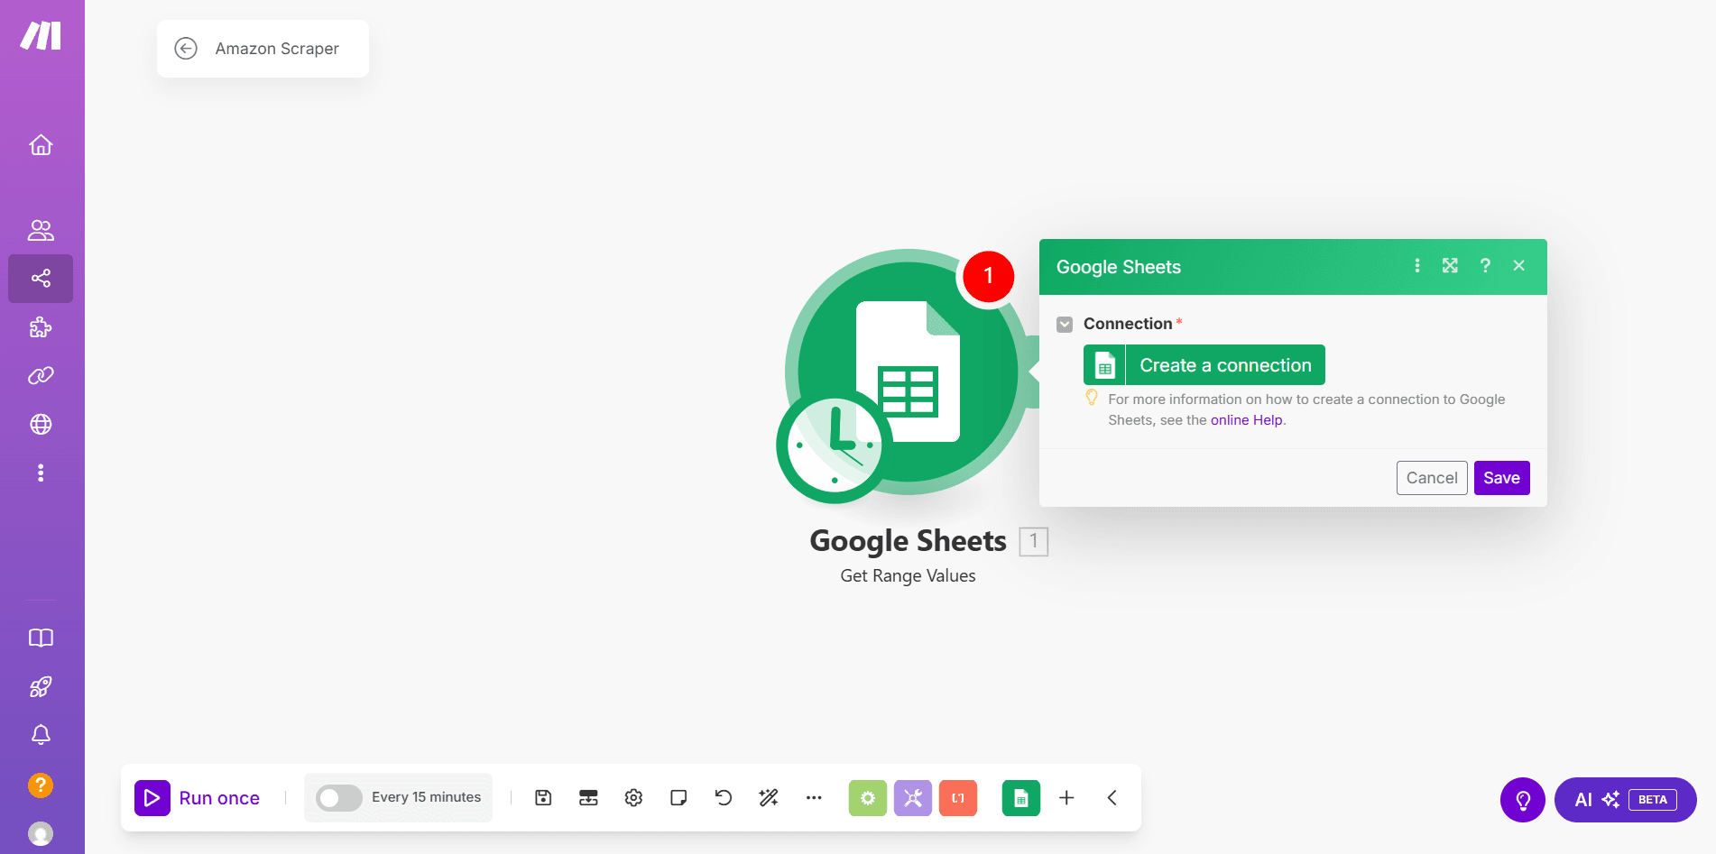Screen dimensions: 1716x854
Task: Open What's new rocket icon
Action: tap(41, 686)
